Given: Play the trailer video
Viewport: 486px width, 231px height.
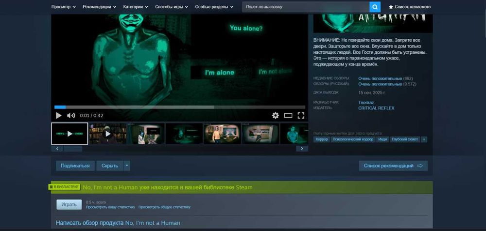Looking at the screenshot, I should click(58, 115).
